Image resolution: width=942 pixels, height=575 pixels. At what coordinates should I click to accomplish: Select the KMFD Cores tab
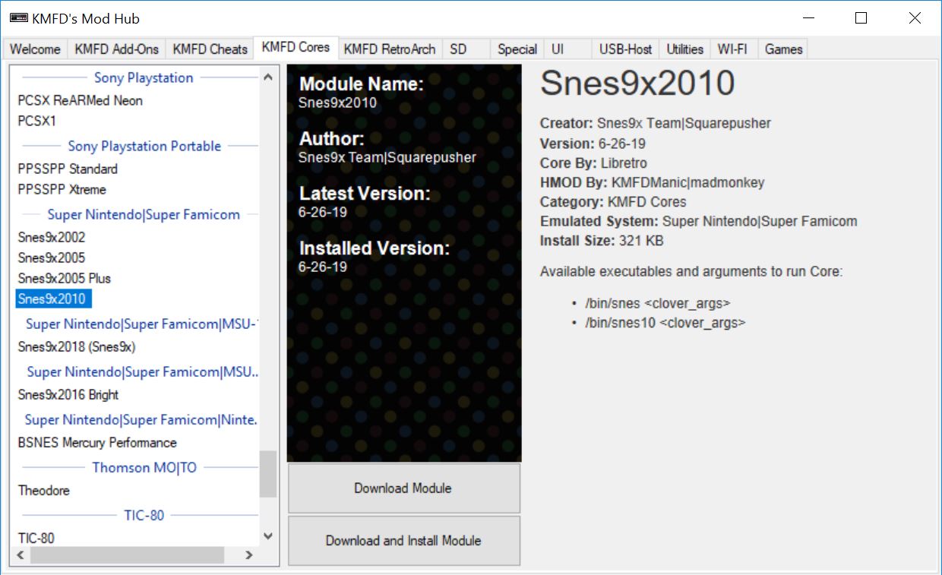tap(296, 47)
